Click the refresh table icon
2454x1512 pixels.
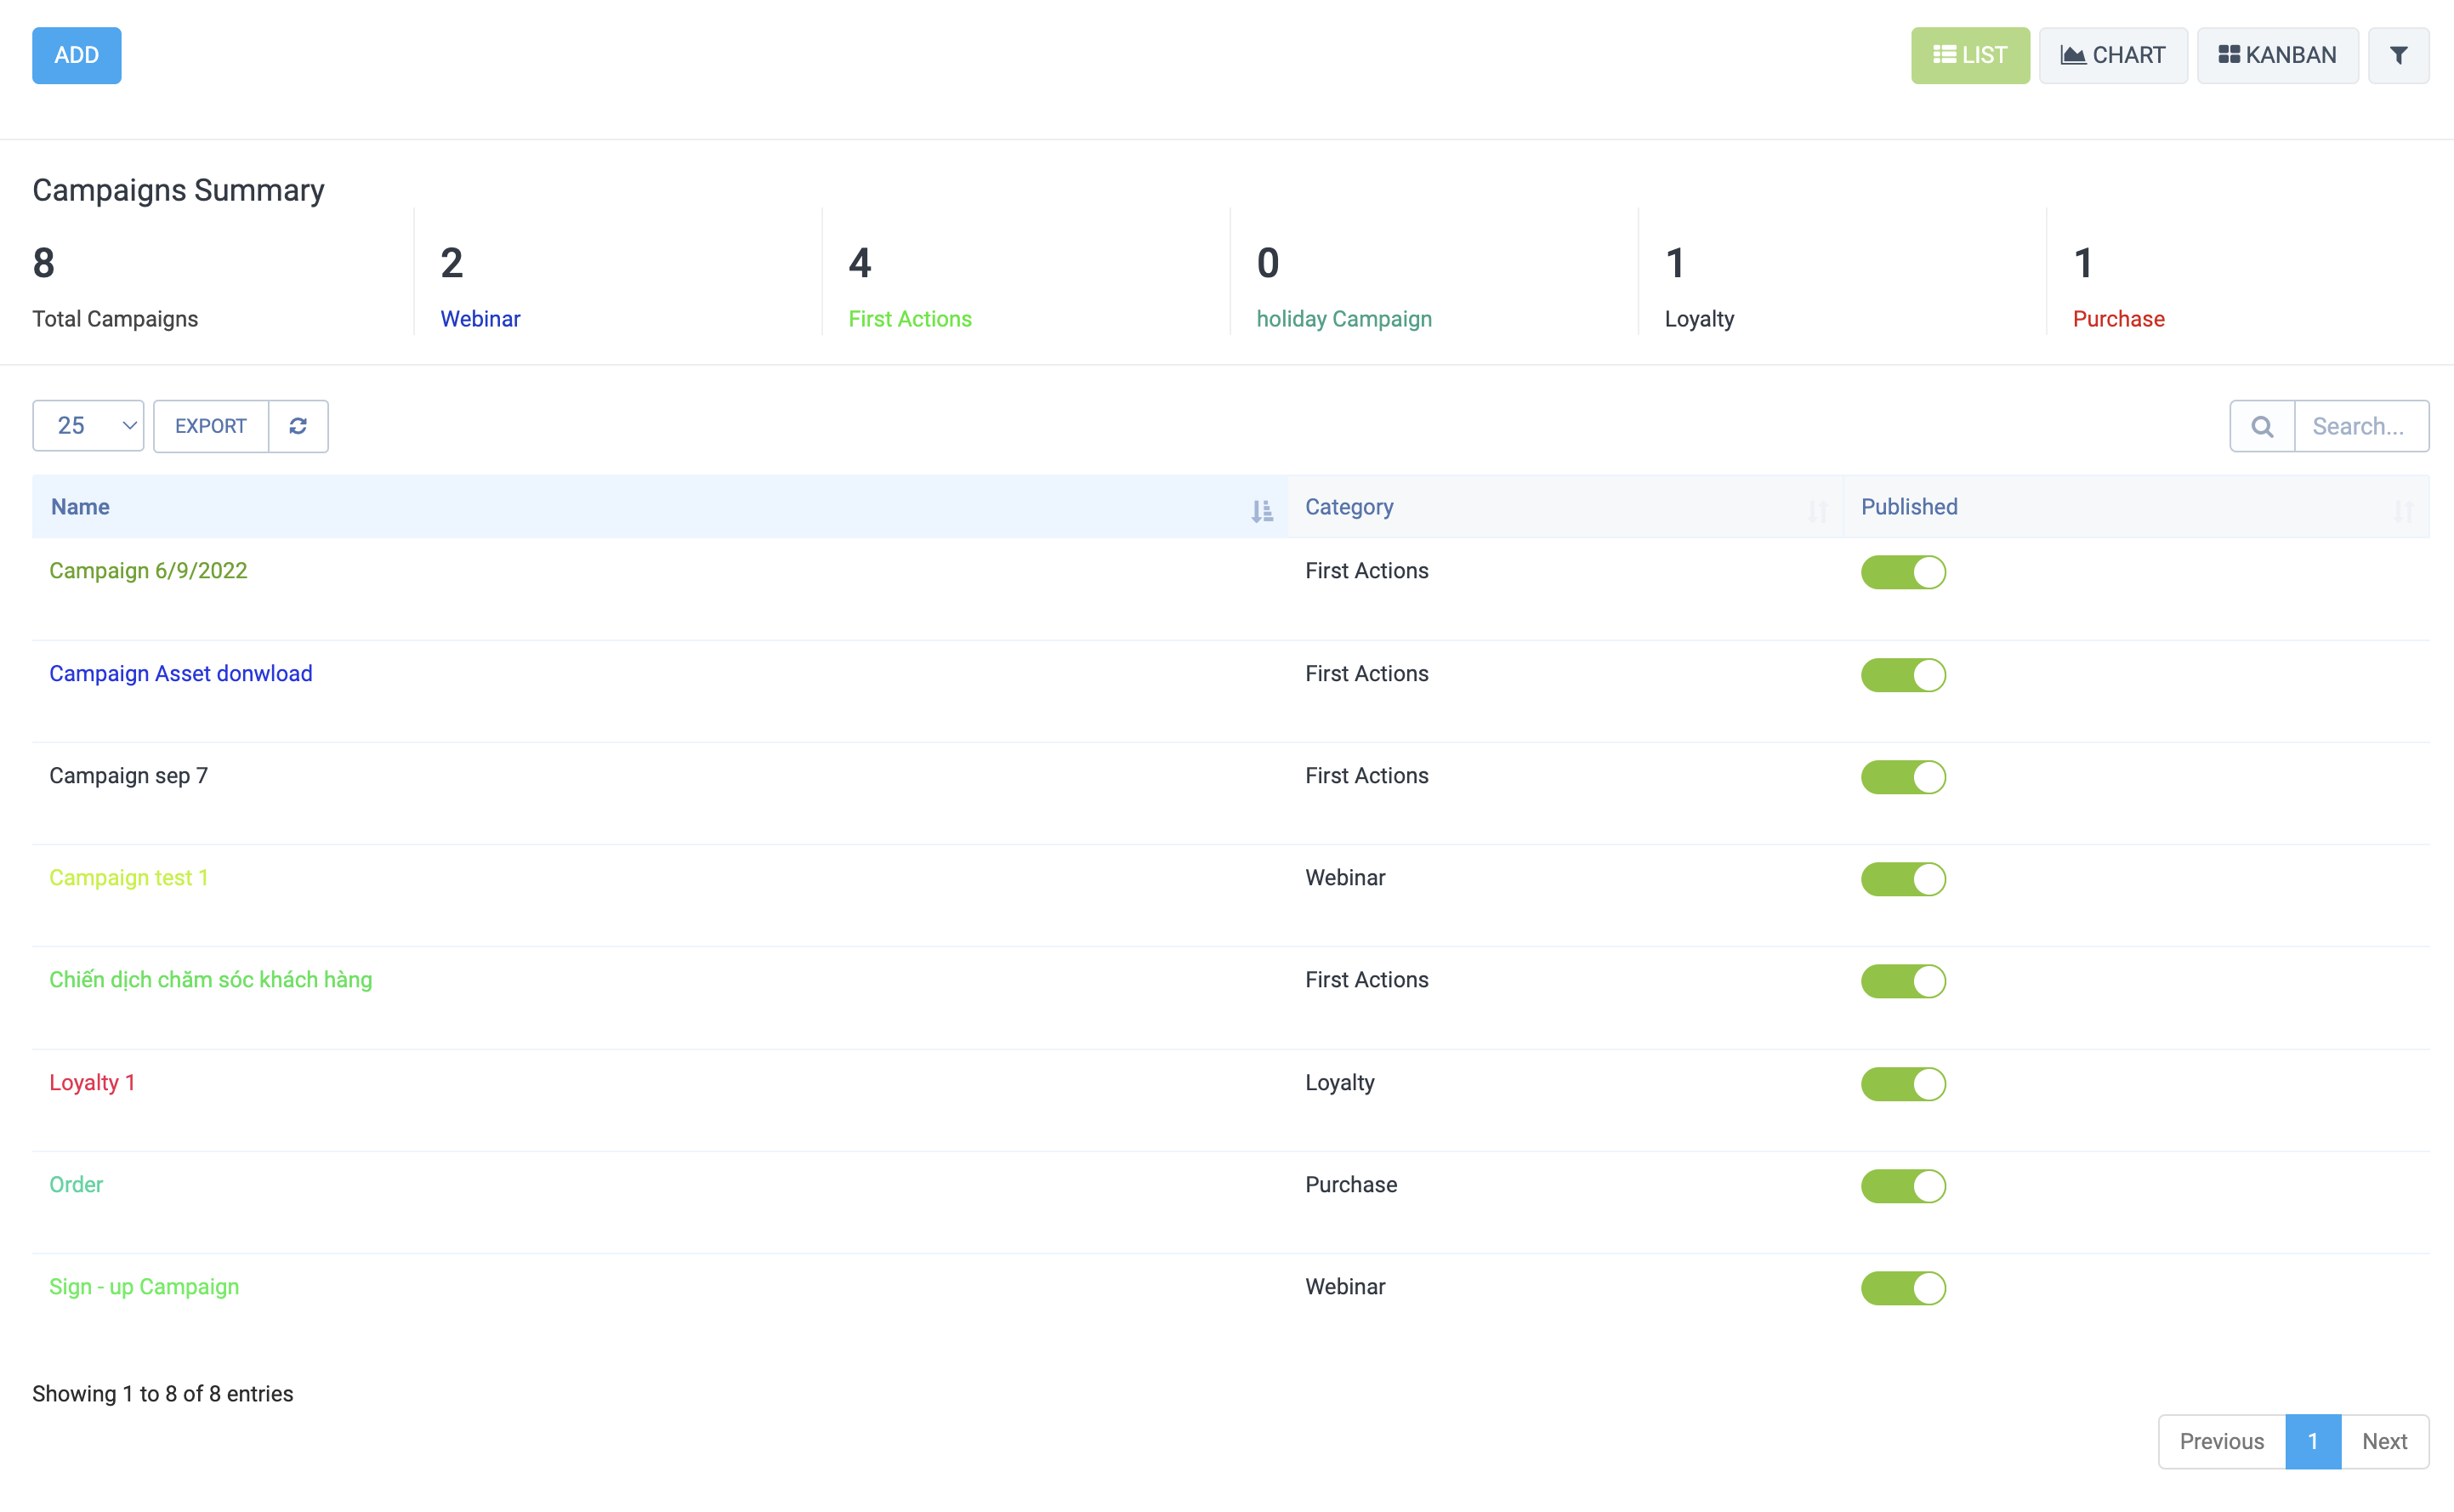click(298, 426)
